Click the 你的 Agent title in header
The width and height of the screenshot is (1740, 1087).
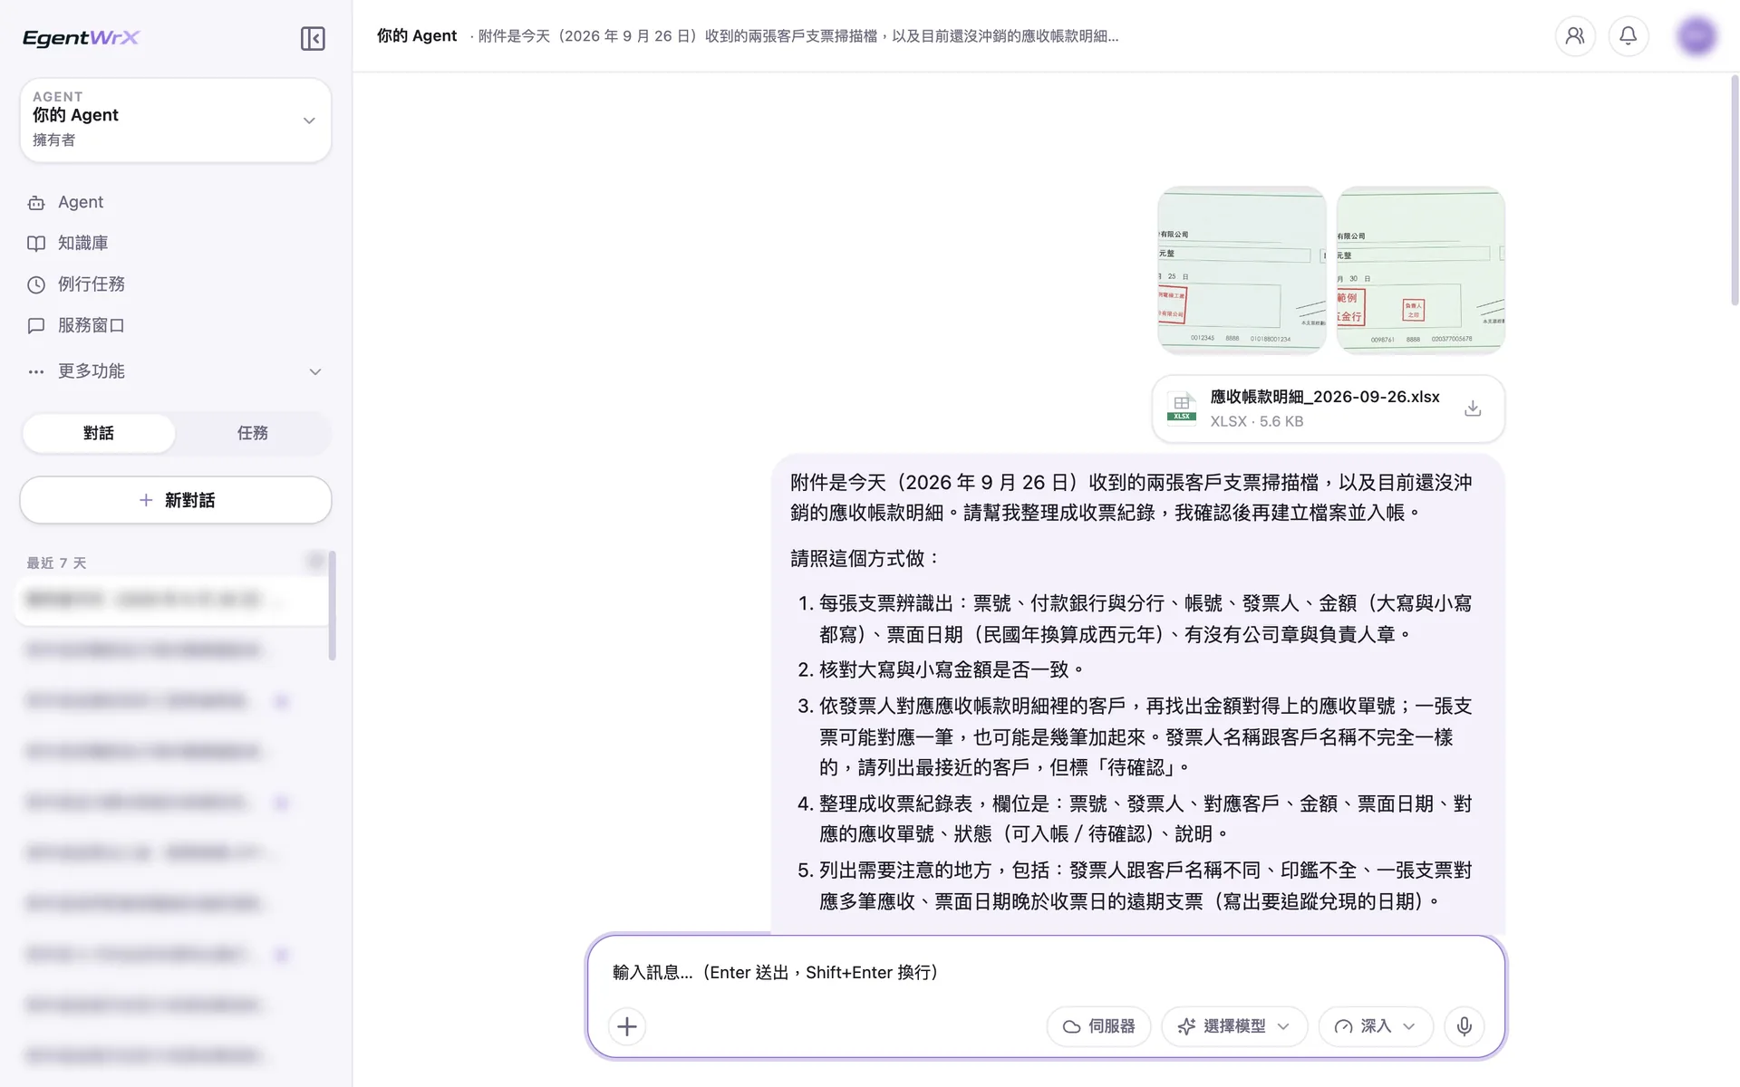tap(417, 36)
